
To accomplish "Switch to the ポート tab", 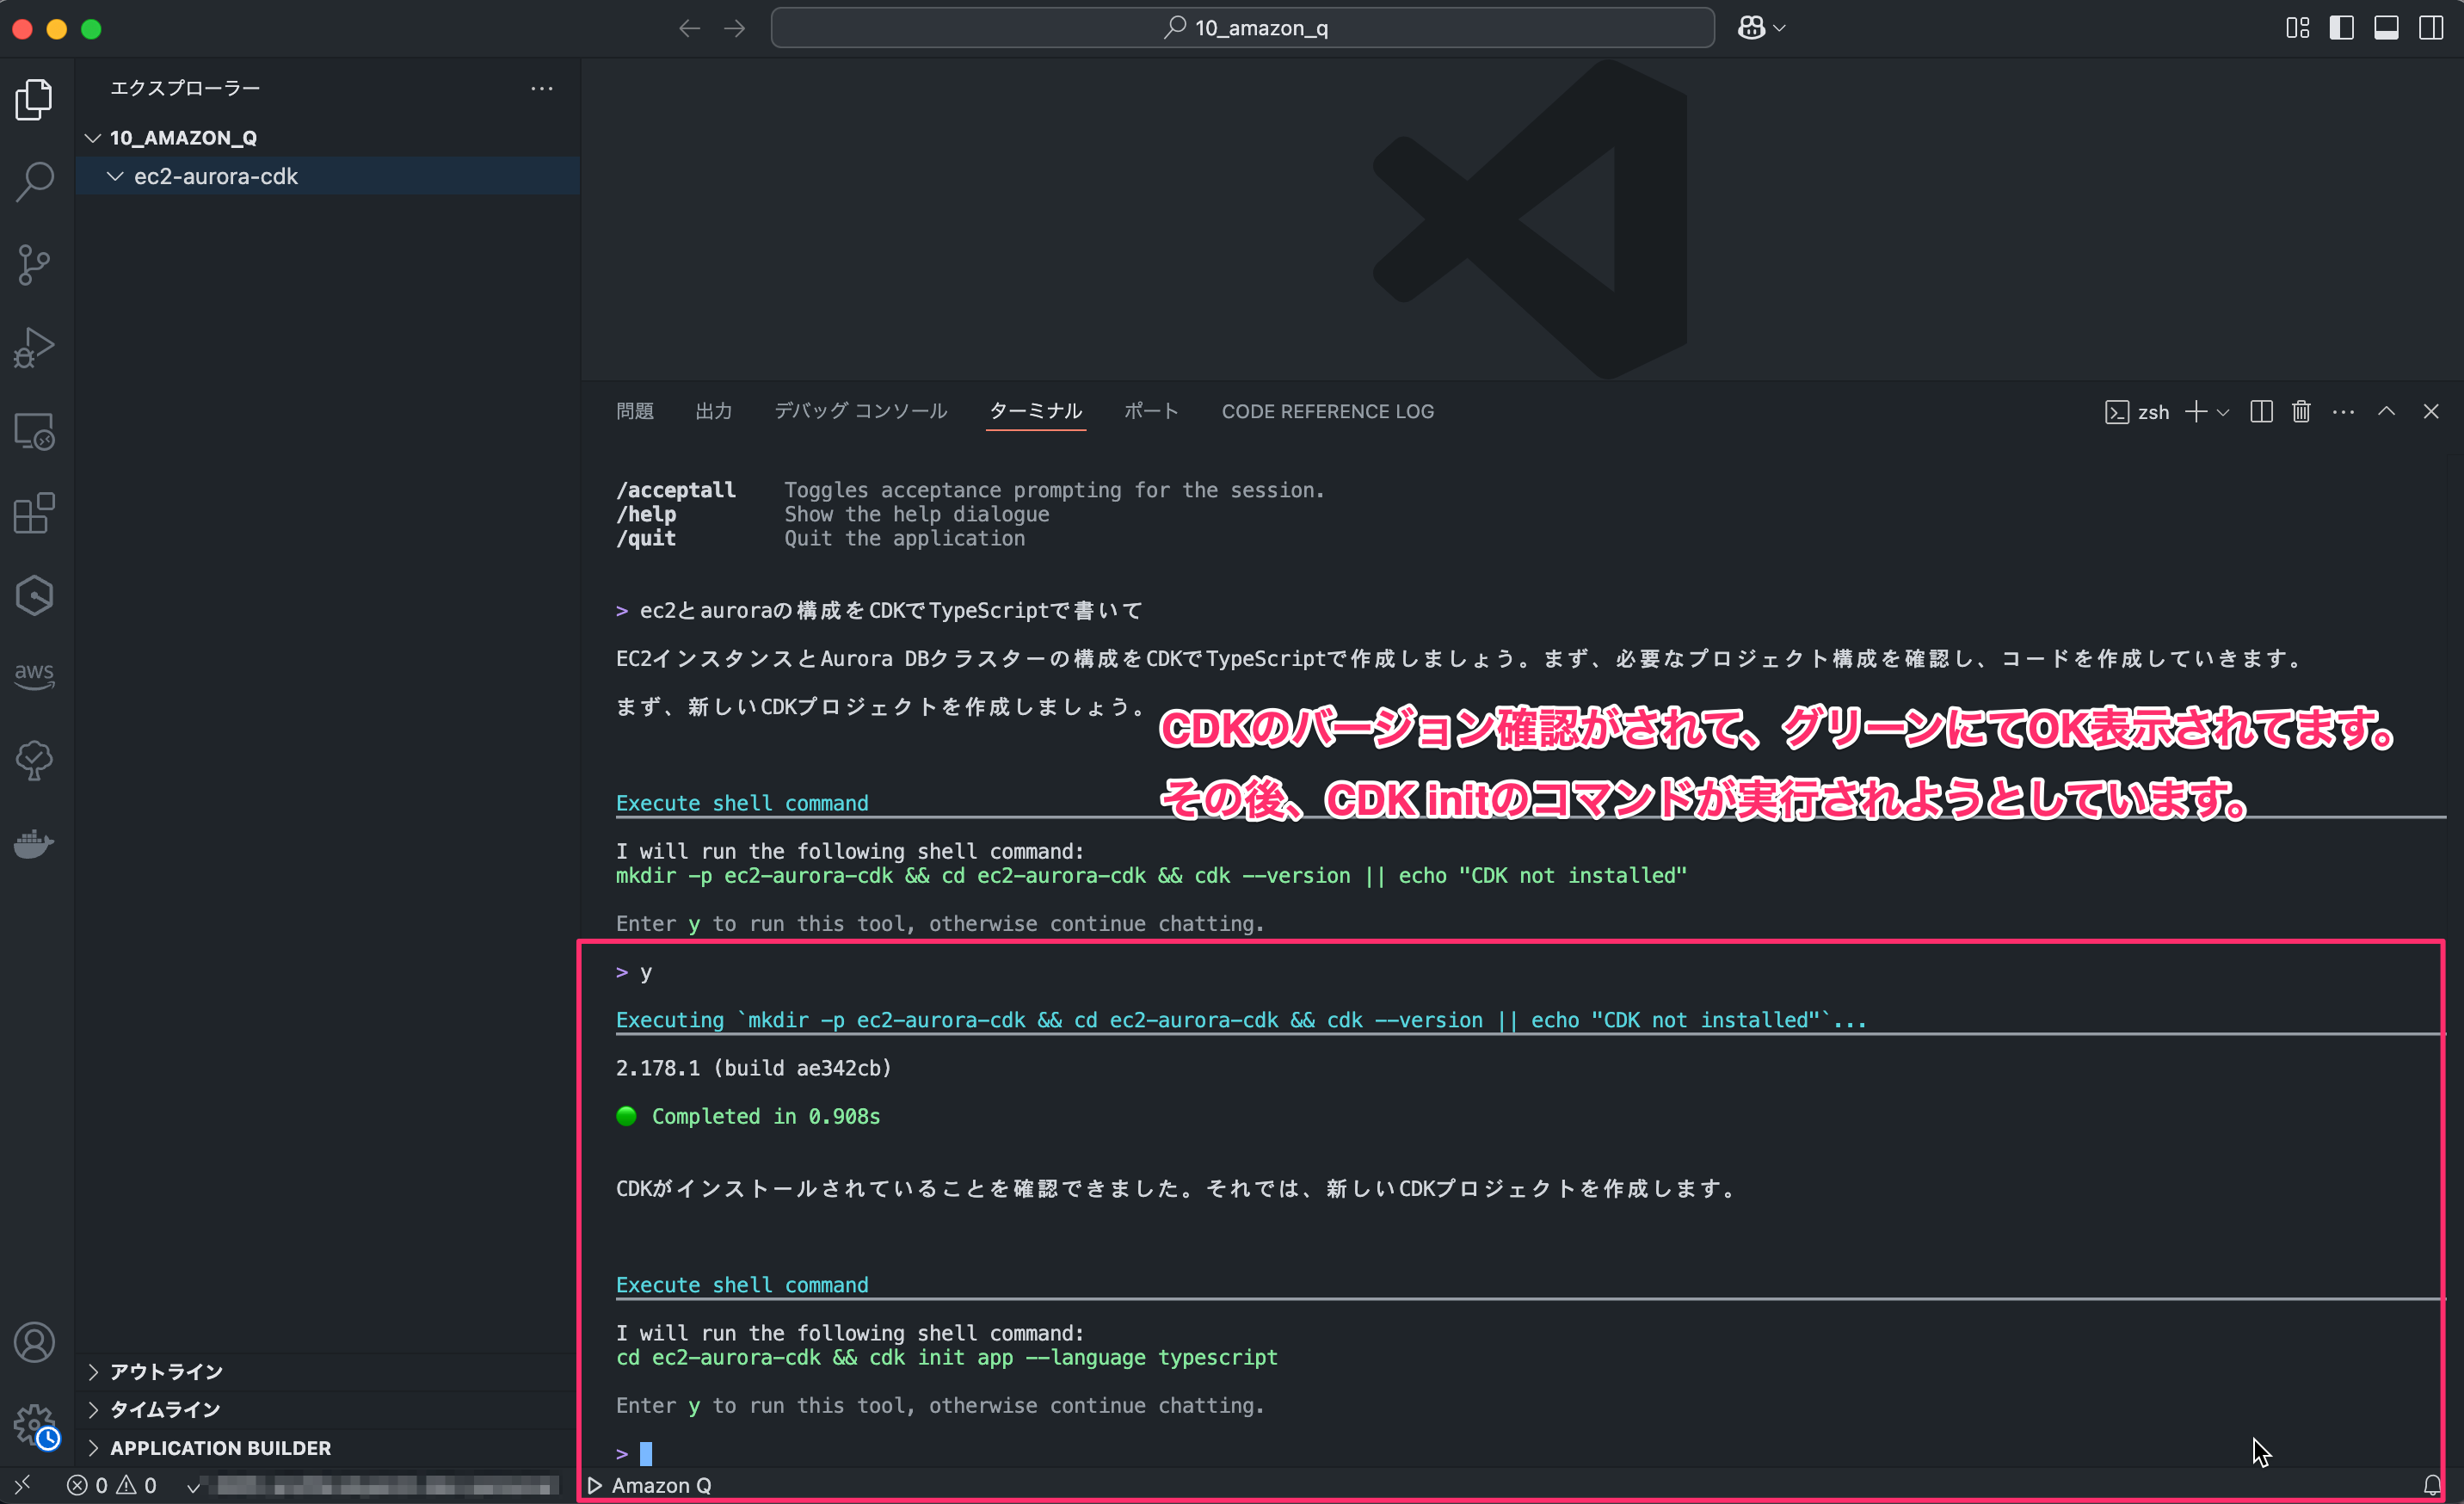I will click(1152, 411).
